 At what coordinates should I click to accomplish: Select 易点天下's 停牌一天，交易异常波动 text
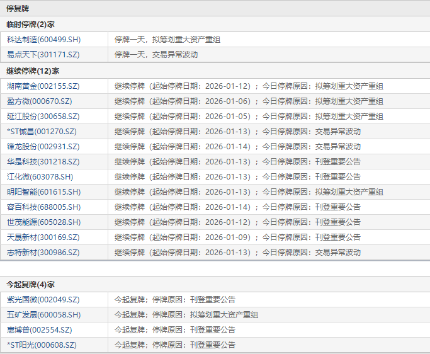click(x=156, y=55)
